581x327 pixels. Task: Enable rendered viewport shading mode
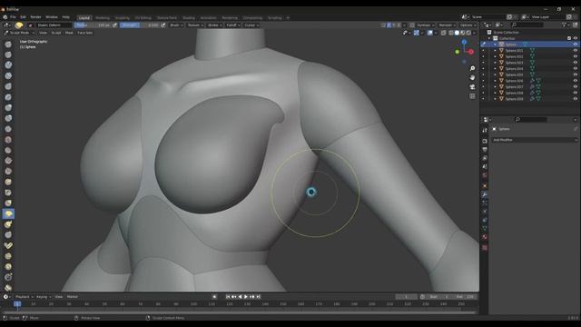(x=468, y=33)
